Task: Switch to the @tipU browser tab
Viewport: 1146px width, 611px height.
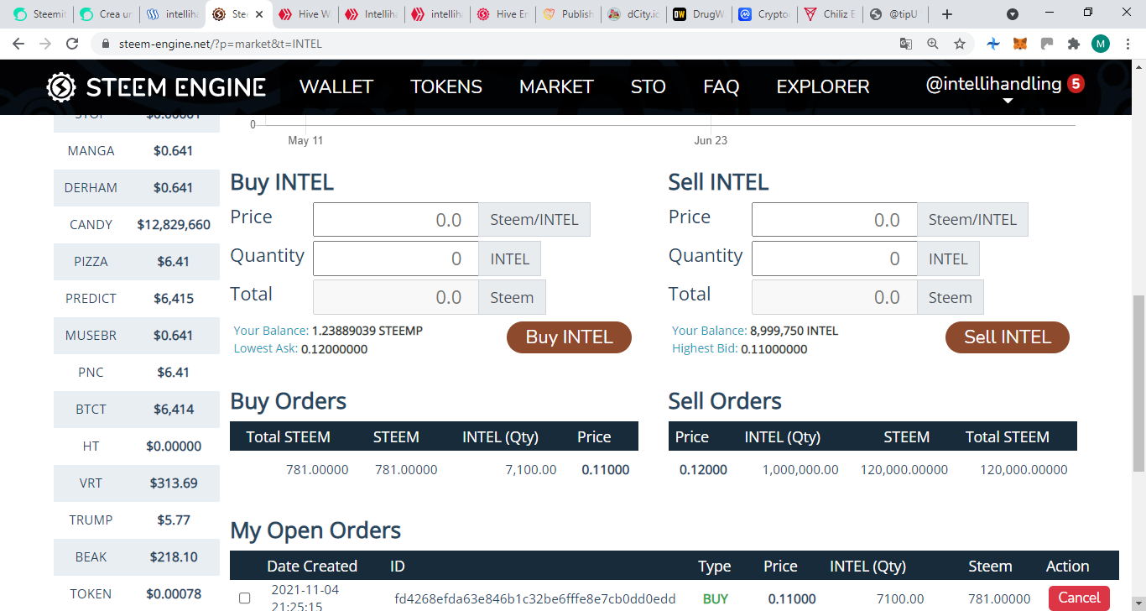Action: (x=896, y=14)
